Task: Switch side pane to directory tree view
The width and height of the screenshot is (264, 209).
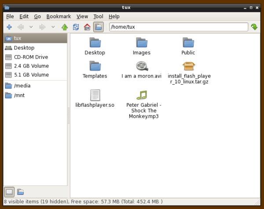Action: (x=21, y=192)
